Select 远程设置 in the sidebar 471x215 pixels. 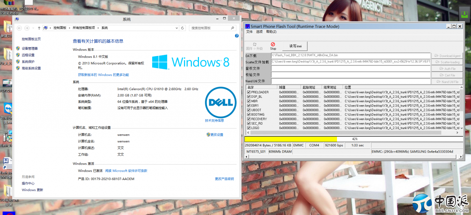28,55
